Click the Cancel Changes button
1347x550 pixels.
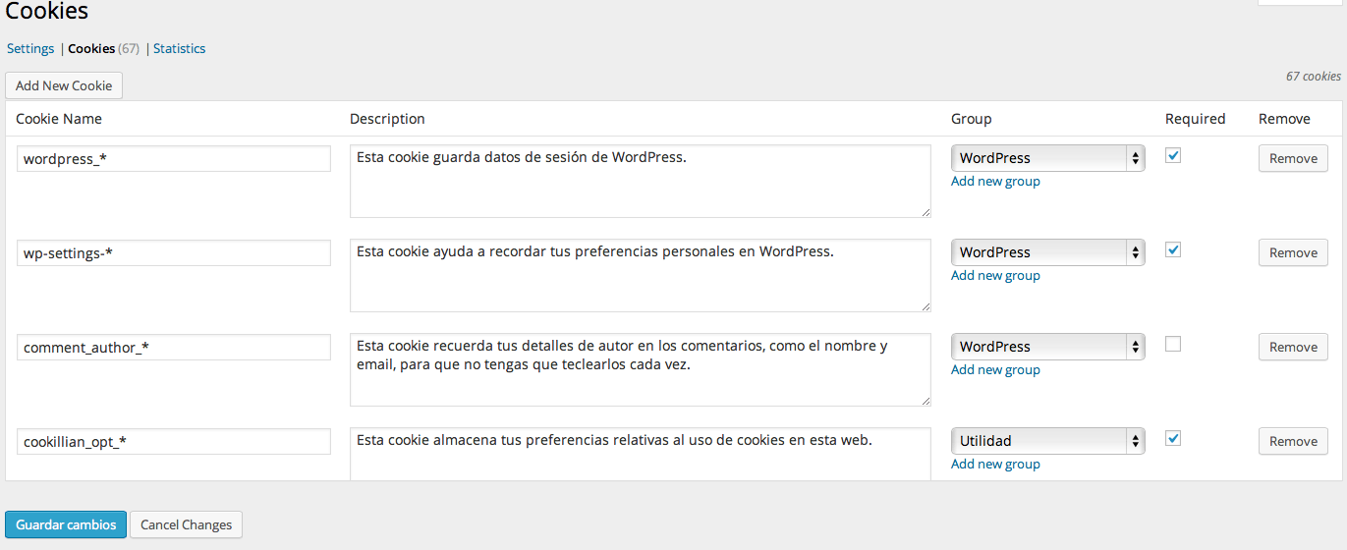tap(186, 524)
